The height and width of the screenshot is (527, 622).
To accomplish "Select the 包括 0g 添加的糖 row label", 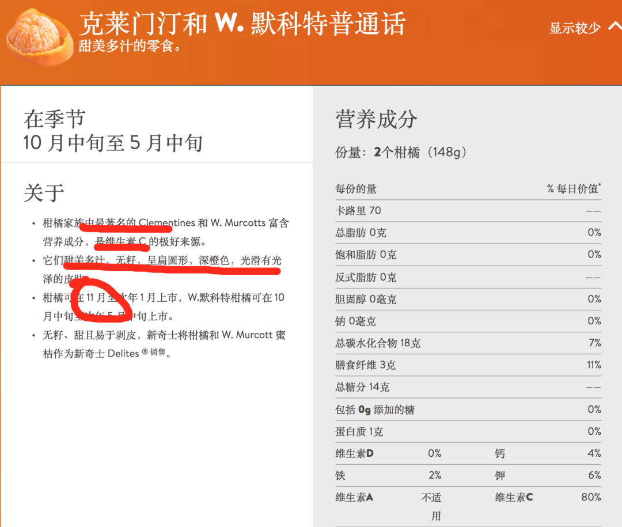I will 375,410.
